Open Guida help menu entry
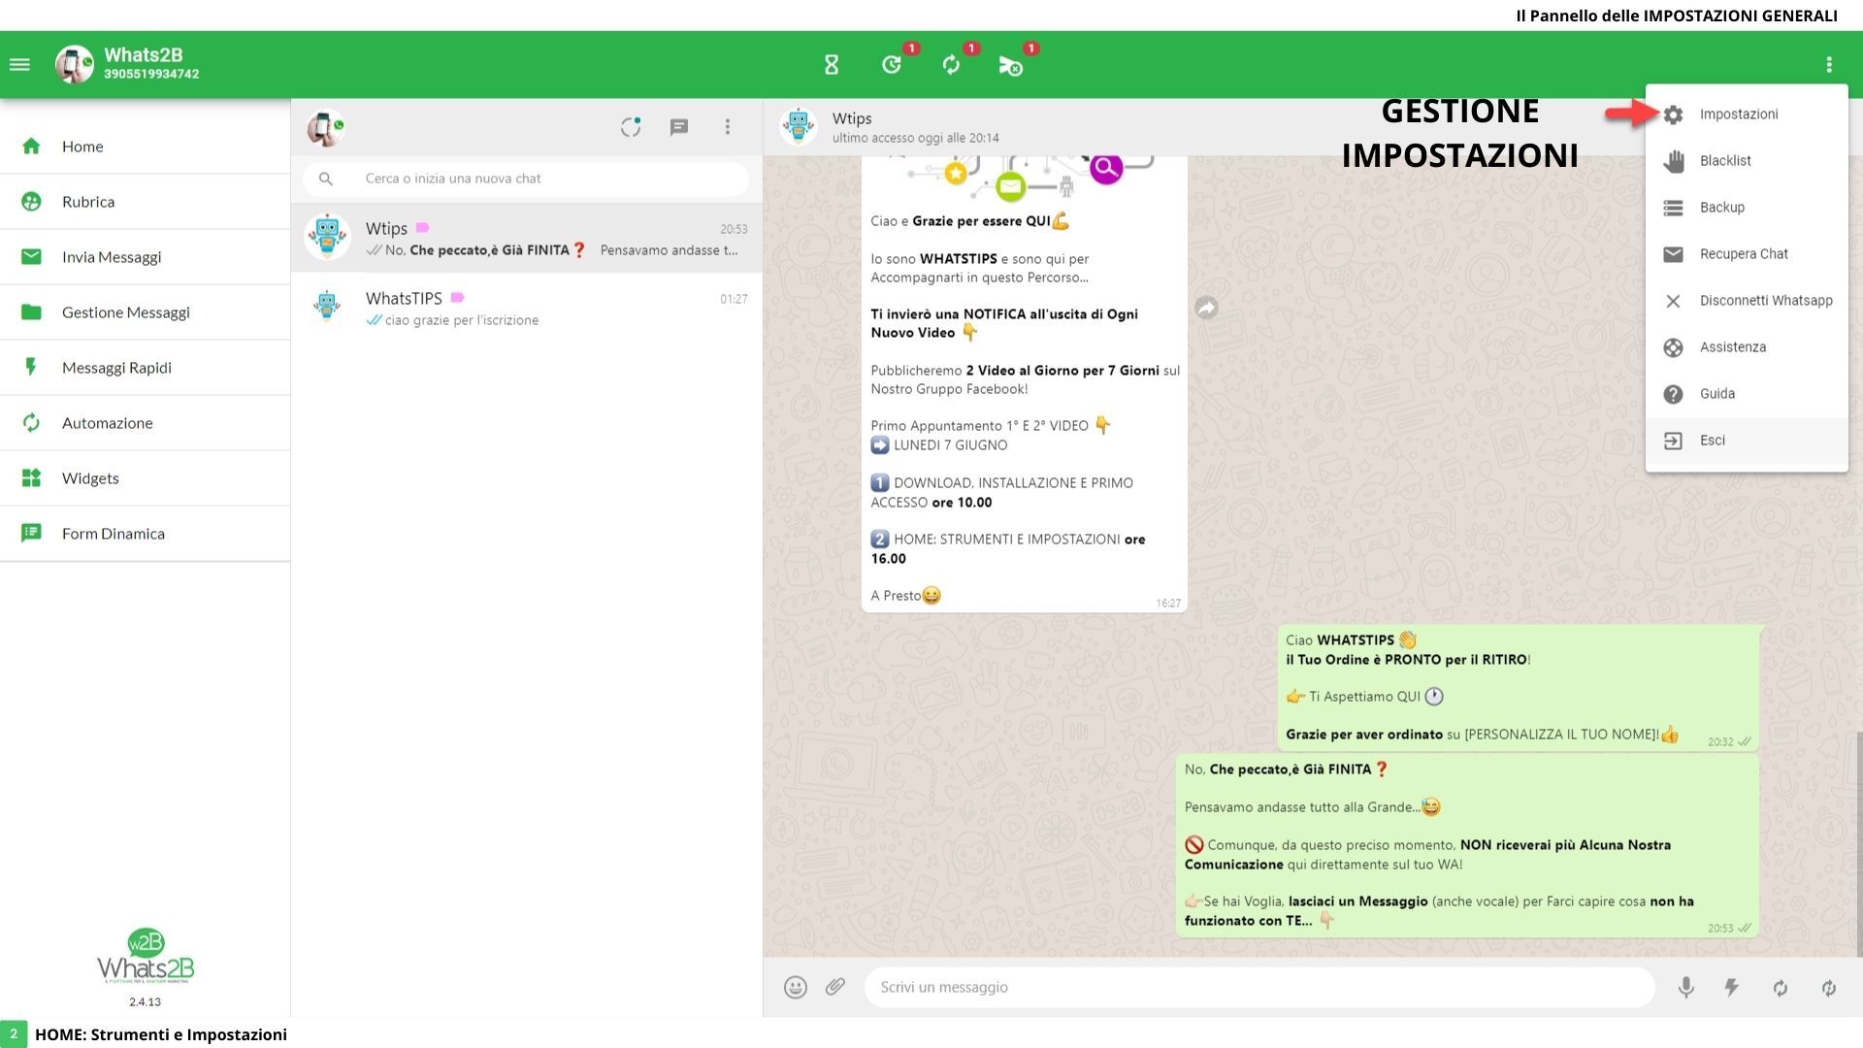 tap(1747, 394)
